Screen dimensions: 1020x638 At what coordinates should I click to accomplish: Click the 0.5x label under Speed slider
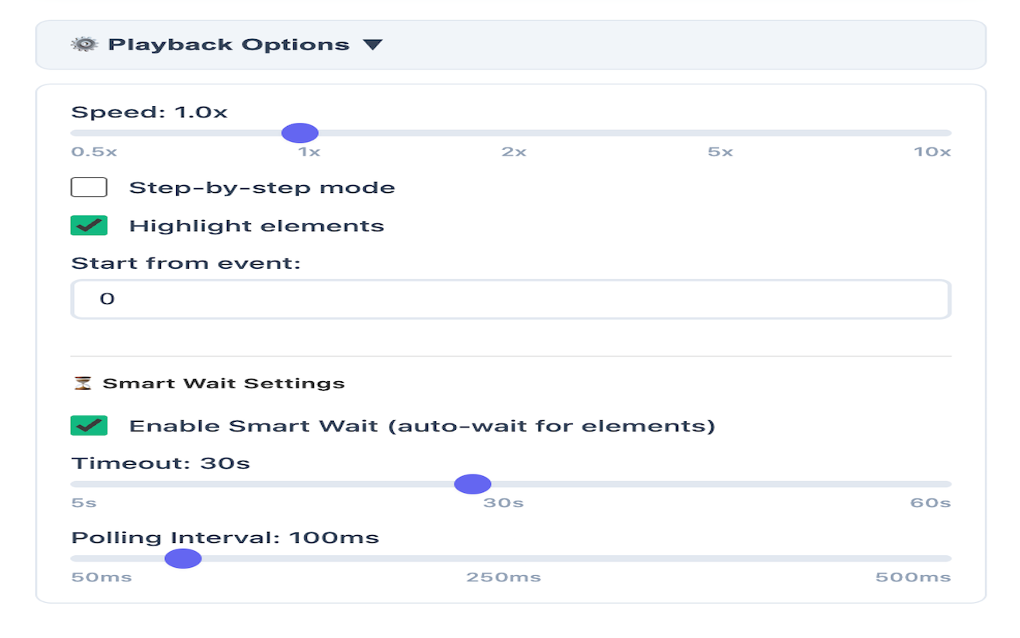(x=94, y=152)
